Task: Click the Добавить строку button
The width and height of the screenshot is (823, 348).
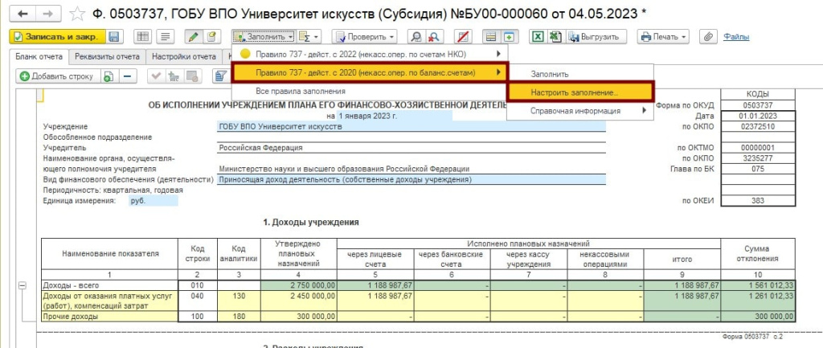Action: pyautogui.click(x=57, y=76)
